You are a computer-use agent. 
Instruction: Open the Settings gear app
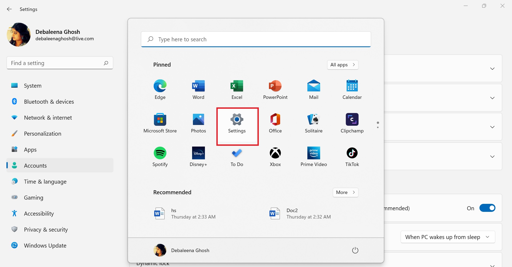click(237, 123)
